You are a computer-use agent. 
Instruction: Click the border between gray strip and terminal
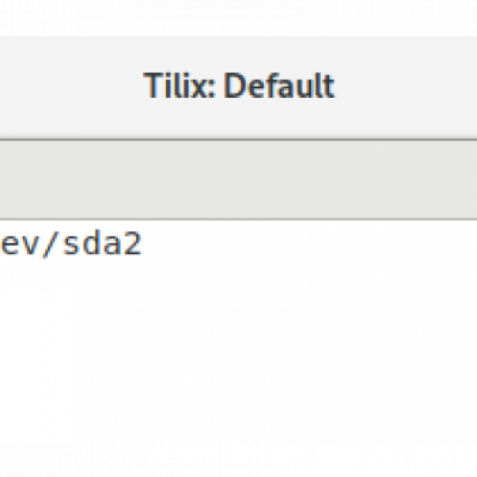coord(238,219)
